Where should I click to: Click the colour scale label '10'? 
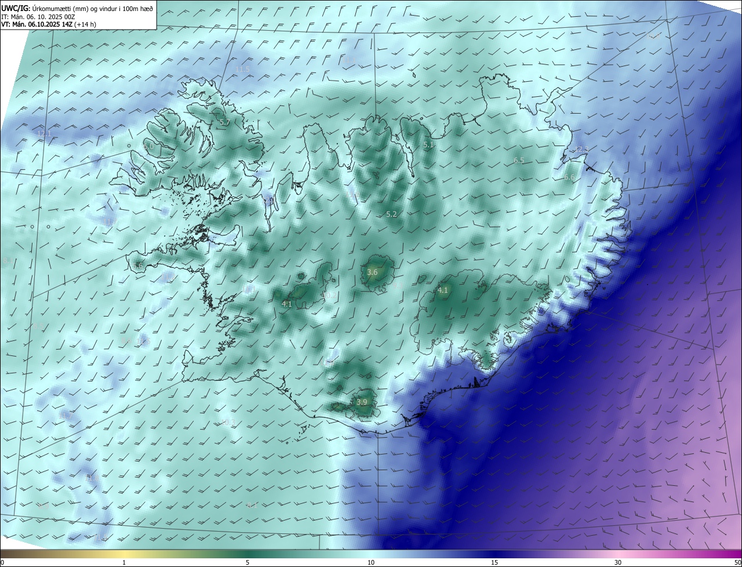click(371, 562)
